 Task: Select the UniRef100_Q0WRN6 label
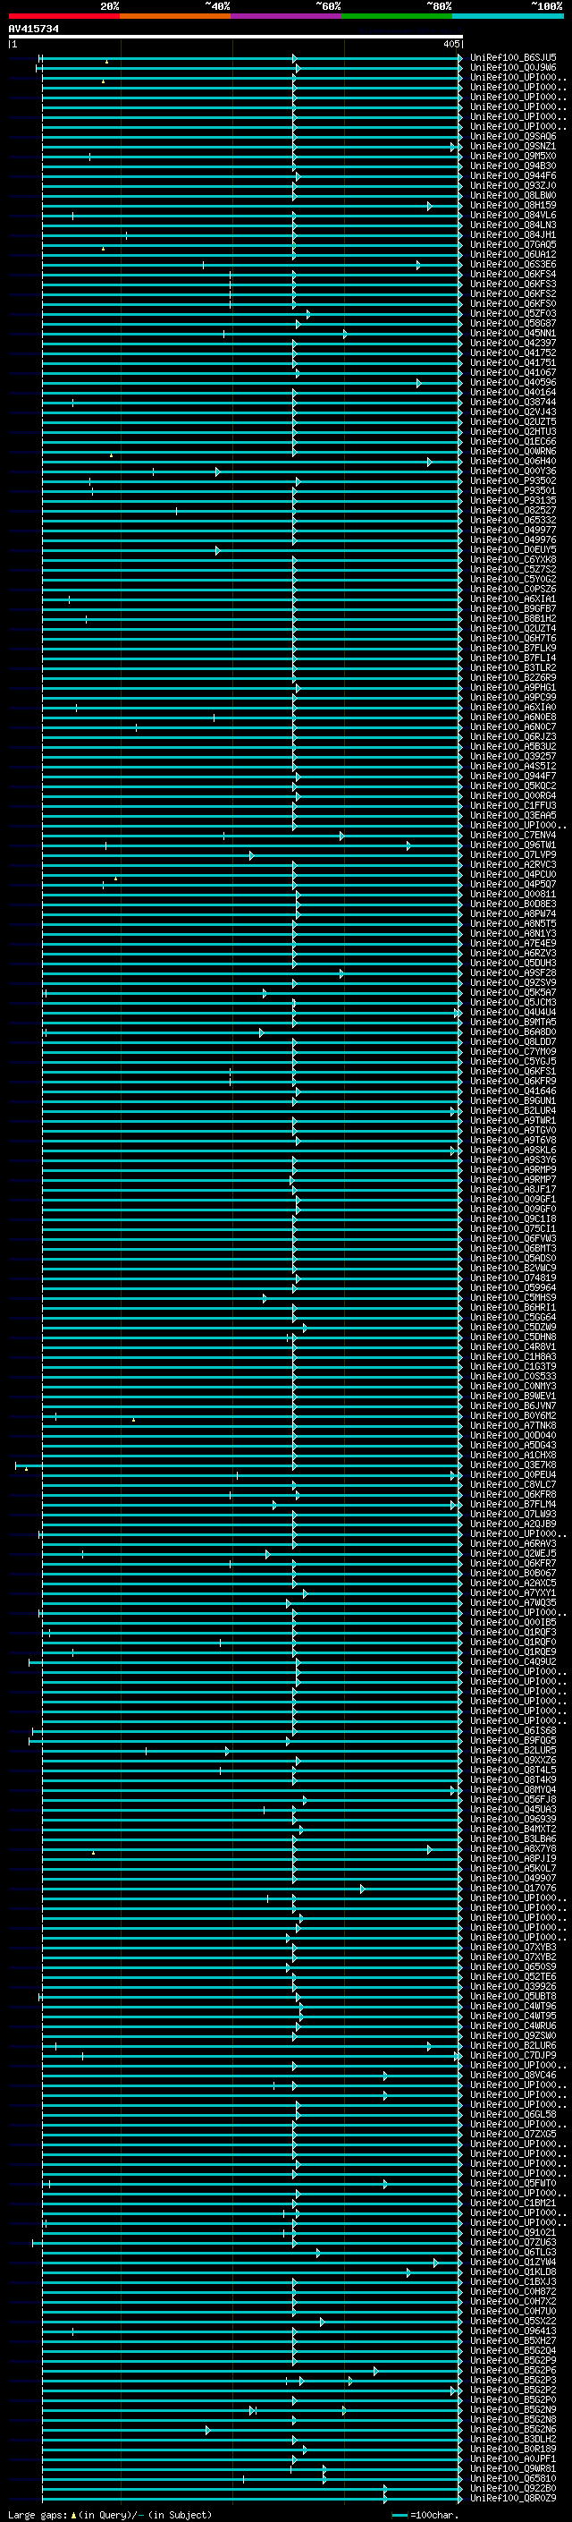click(513, 451)
